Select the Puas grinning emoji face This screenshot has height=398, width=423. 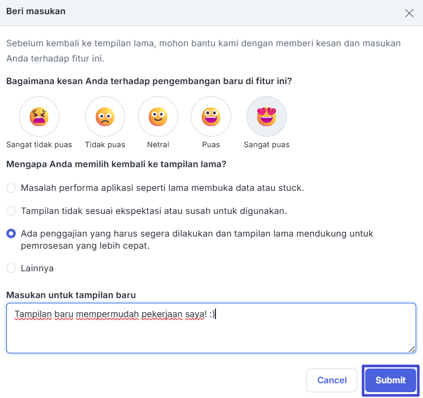211,117
